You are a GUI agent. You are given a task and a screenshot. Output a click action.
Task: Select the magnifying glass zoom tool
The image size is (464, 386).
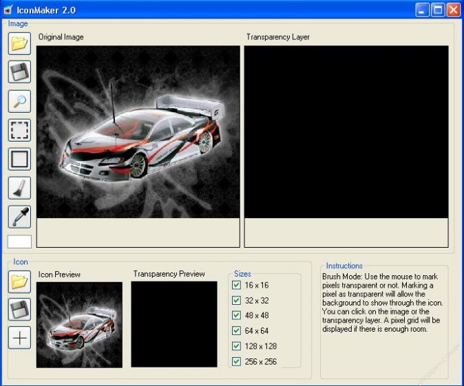19,100
